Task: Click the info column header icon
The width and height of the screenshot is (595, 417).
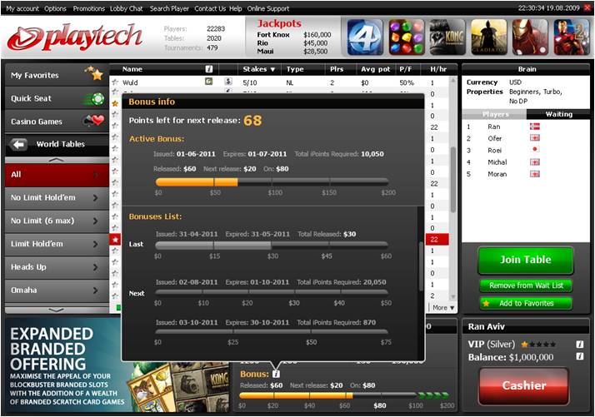Action: [208, 69]
